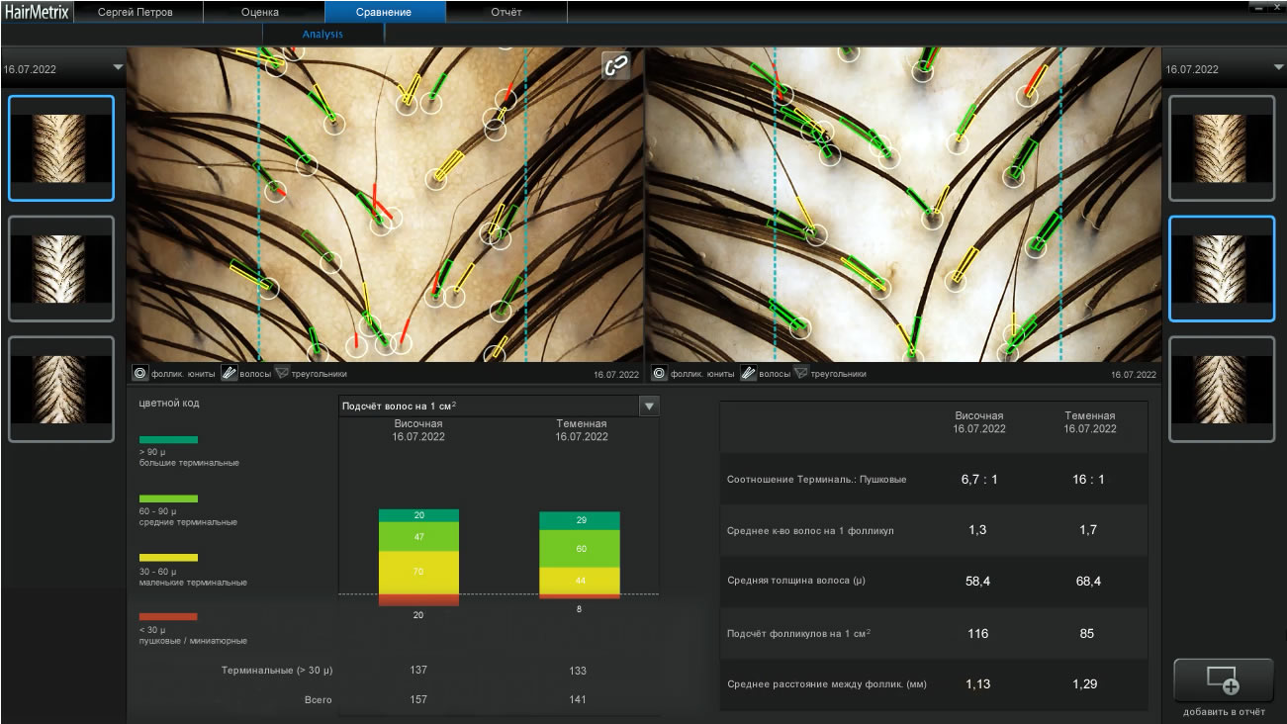Toggle hairs overlay icon on right image

748,374
